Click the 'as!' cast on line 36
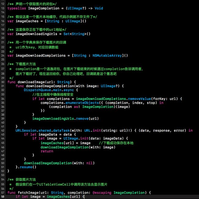Screen dimensions: 199x199 pyautogui.click(x=77, y=107)
